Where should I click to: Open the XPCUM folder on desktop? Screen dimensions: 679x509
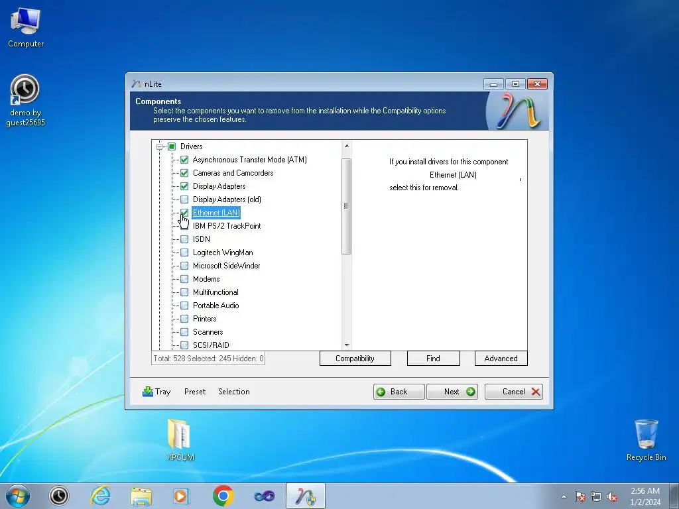180,439
